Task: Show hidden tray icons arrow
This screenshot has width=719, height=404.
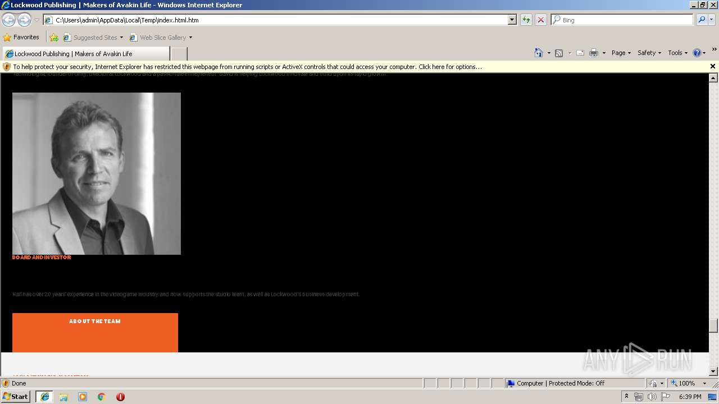Action: click(626, 397)
